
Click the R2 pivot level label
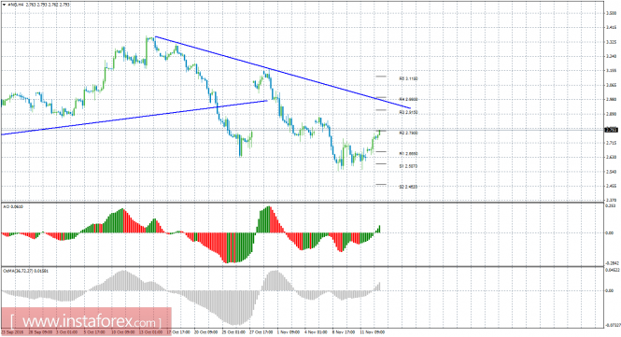(408, 133)
